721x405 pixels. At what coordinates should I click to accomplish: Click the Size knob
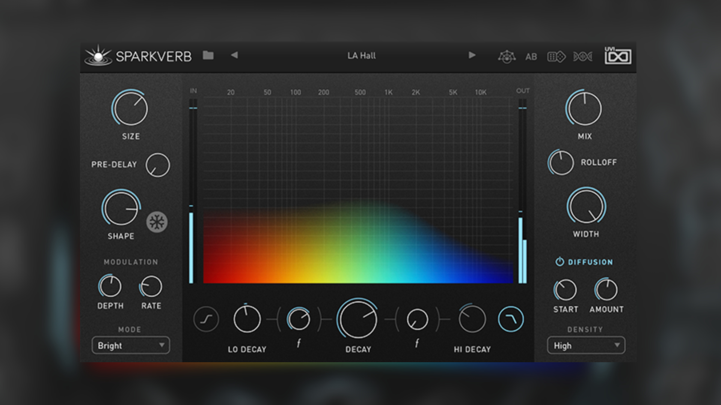coord(130,109)
